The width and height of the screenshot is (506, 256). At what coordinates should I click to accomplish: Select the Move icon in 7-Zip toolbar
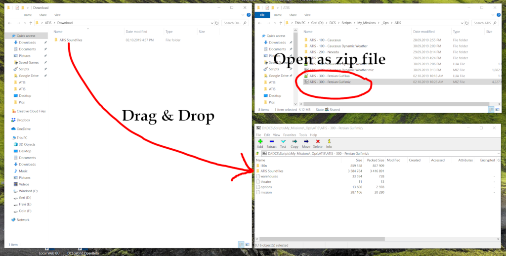pyautogui.click(x=306, y=143)
